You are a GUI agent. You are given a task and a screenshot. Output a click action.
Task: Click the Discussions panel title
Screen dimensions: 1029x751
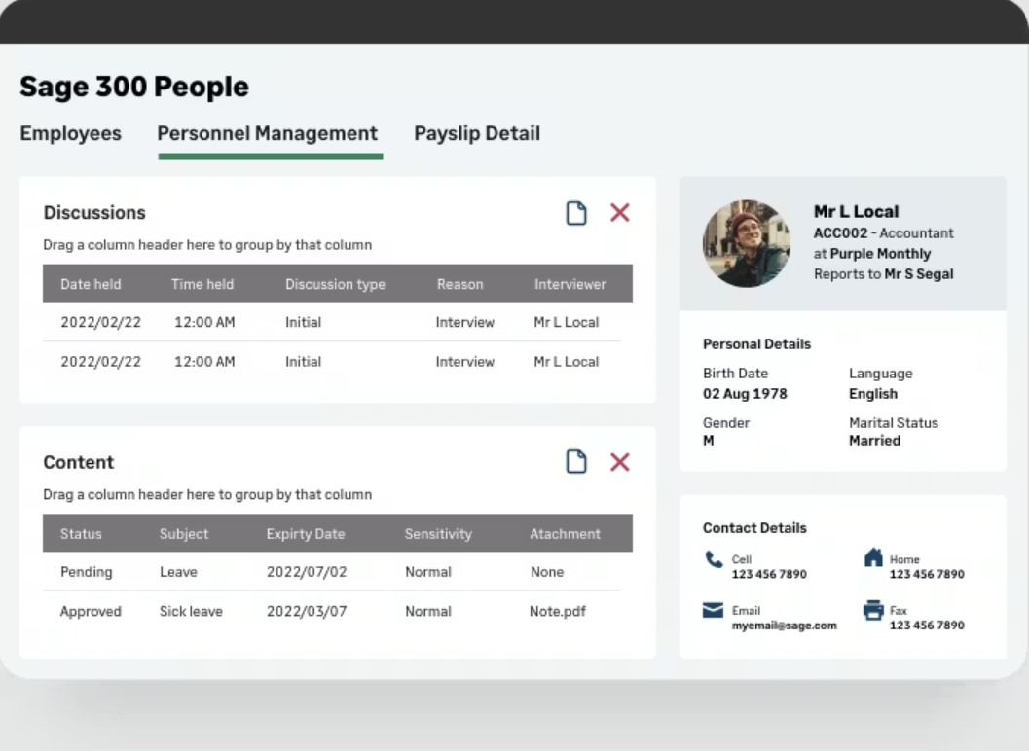[x=94, y=213]
